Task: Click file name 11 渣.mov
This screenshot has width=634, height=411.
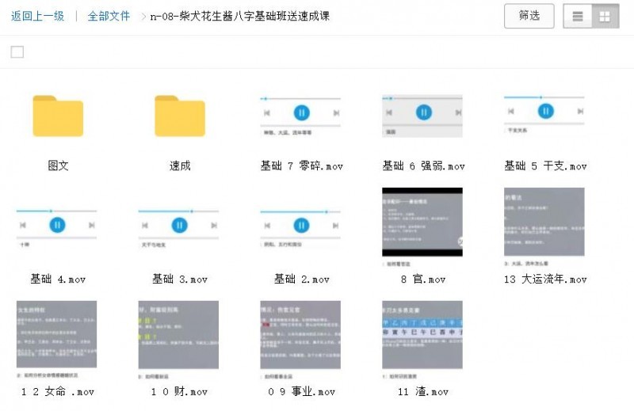Action: coord(423,391)
